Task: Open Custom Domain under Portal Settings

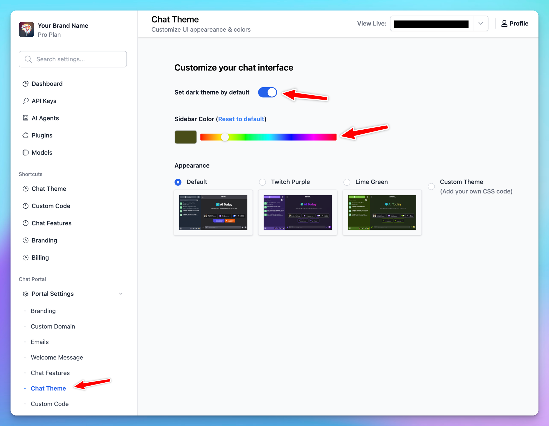Action: (x=53, y=326)
